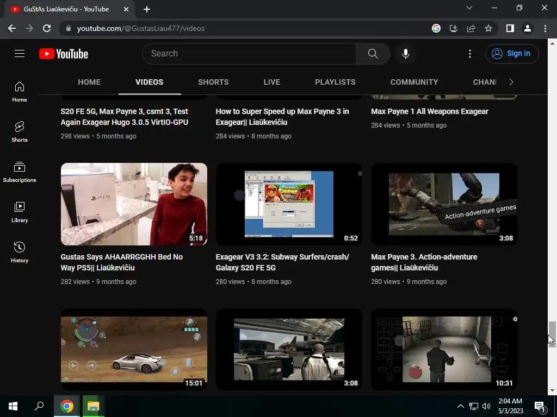Go to Home in sidebar
This screenshot has width=557, height=417.
click(20, 91)
